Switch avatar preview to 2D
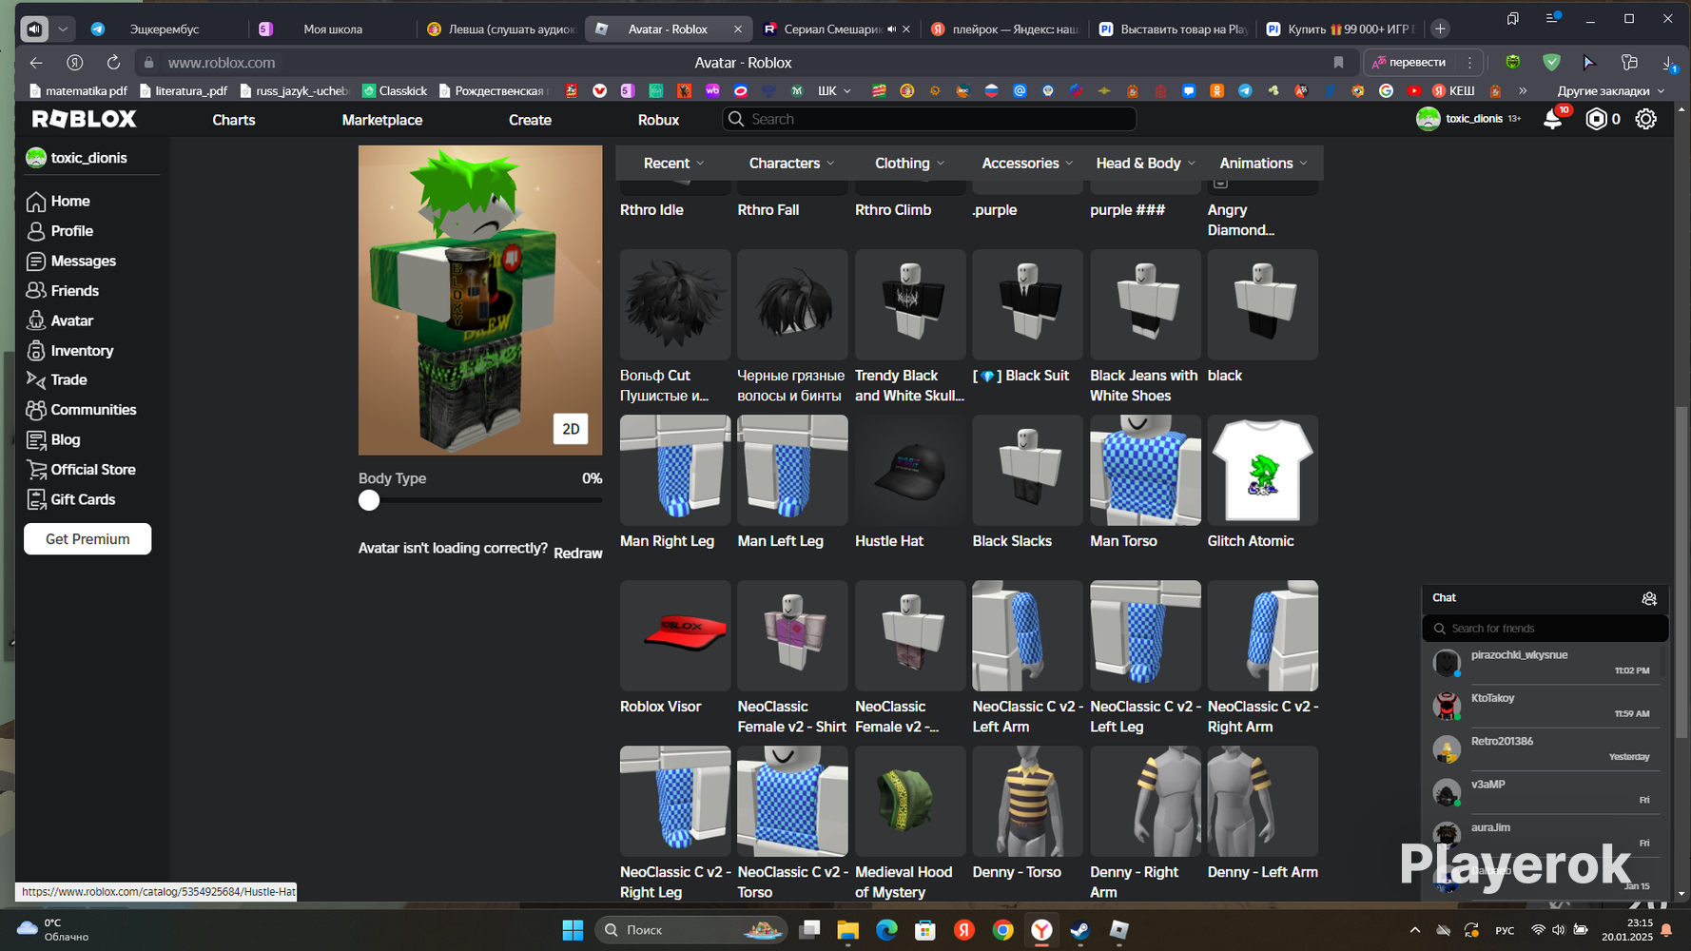 [x=571, y=429]
